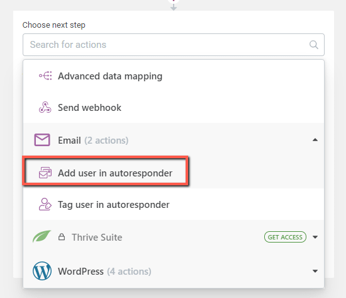The height and width of the screenshot is (298, 346).
Task: Click the Thrive Suite green leaf logo
Action: (x=42, y=236)
